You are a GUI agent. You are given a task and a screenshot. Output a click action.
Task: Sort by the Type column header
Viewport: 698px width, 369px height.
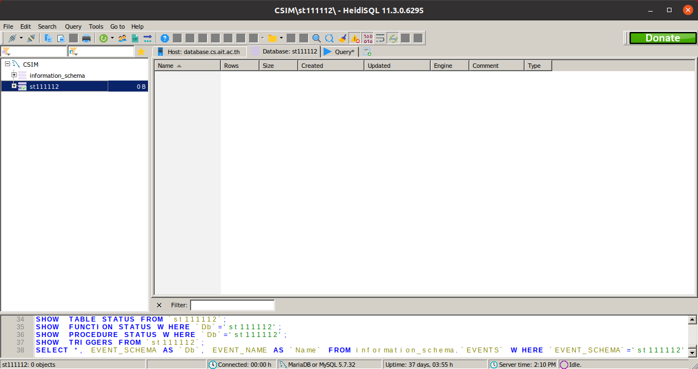pos(538,66)
